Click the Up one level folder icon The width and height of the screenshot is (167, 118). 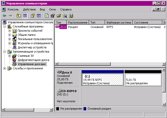(x=19, y=16)
